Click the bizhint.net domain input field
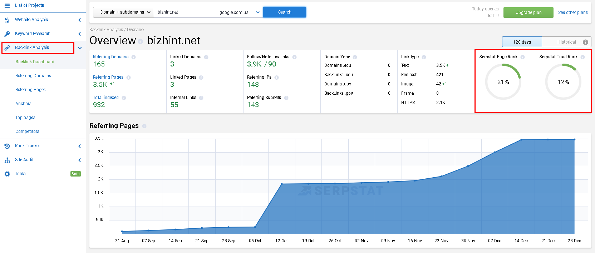The height and width of the screenshot is (253, 595). click(185, 12)
